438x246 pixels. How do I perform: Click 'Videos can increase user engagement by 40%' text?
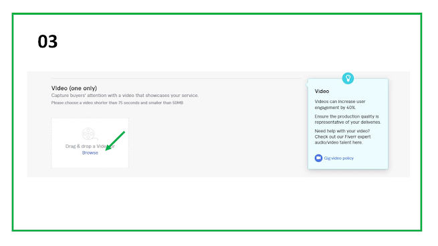[x=340, y=104]
